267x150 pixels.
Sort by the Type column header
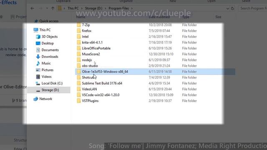[x=186, y=17]
